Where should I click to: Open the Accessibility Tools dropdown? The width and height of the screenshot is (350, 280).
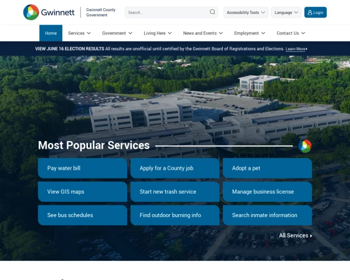tap(246, 12)
